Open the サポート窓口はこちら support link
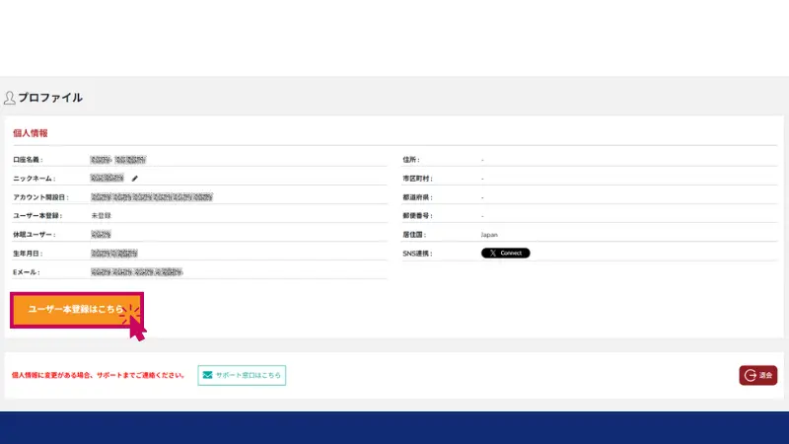The height and width of the screenshot is (444, 789). 242,375
